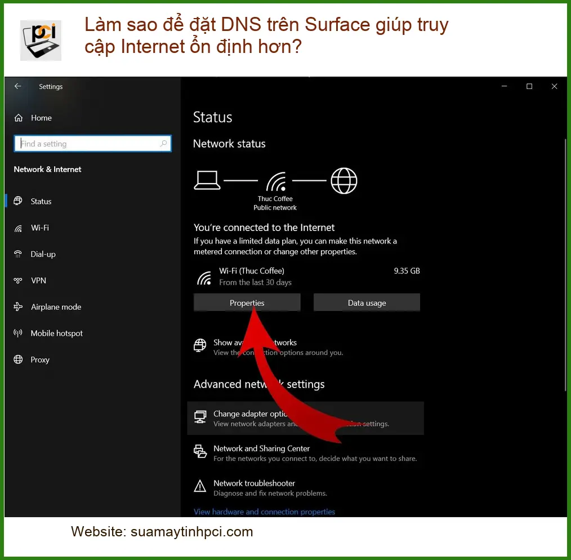Click the troubleshooter warning triangle icon
Viewport: 571px width, 560px height.
(200, 486)
